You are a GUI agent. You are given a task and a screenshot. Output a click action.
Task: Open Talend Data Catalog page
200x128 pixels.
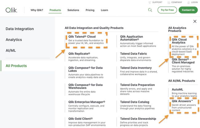[x=134, y=102]
